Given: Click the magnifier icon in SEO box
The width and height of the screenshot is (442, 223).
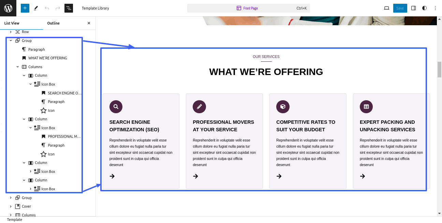Looking at the screenshot, I should coord(116,106).
